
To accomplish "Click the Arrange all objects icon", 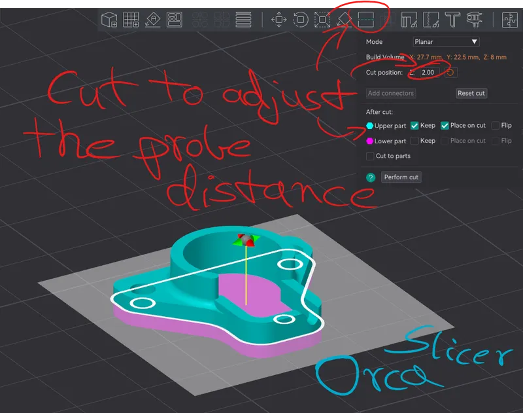I will [175, 20].
